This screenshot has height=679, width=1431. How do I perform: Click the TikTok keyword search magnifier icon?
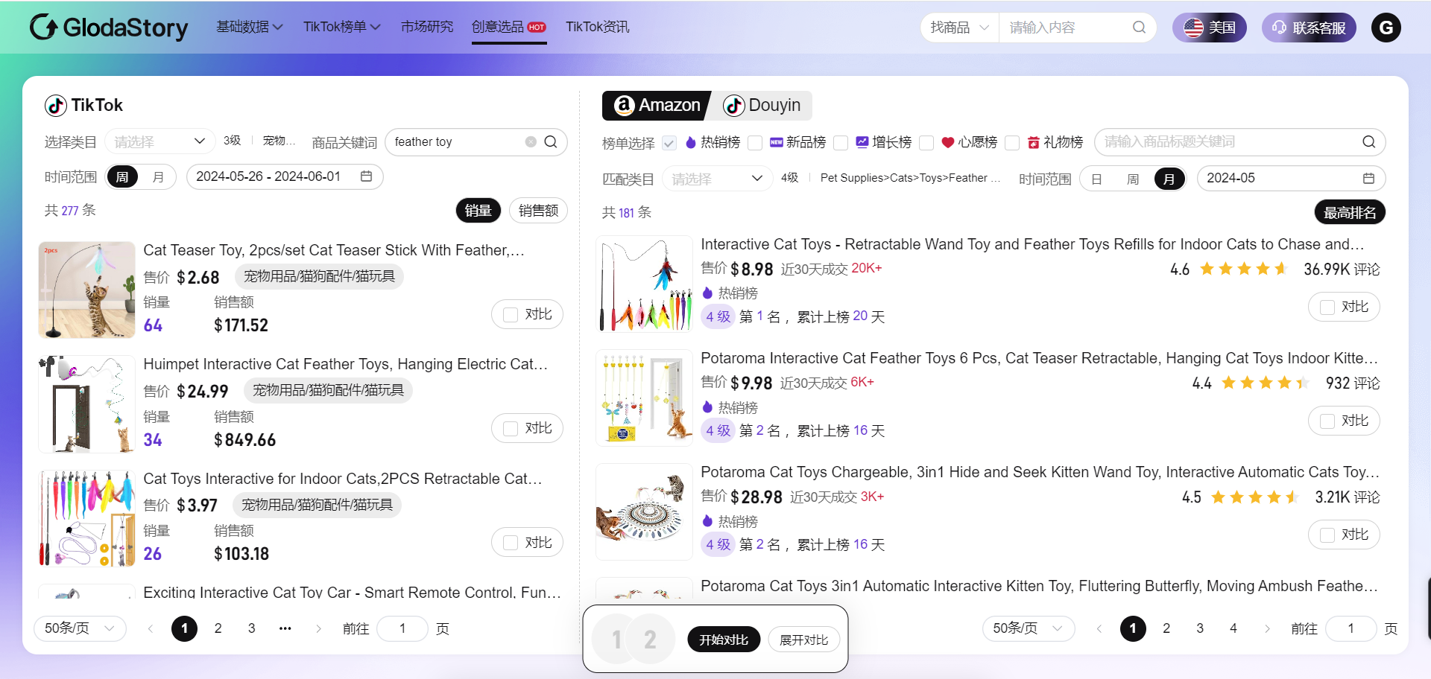point(551,142)
